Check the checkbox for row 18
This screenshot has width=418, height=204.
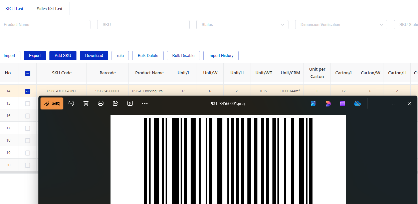[28, 141]
